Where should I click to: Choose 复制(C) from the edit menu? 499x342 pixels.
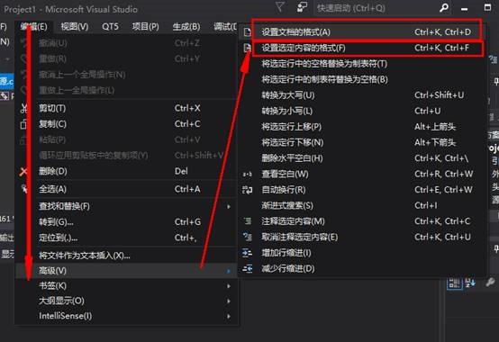pos(126,124)
